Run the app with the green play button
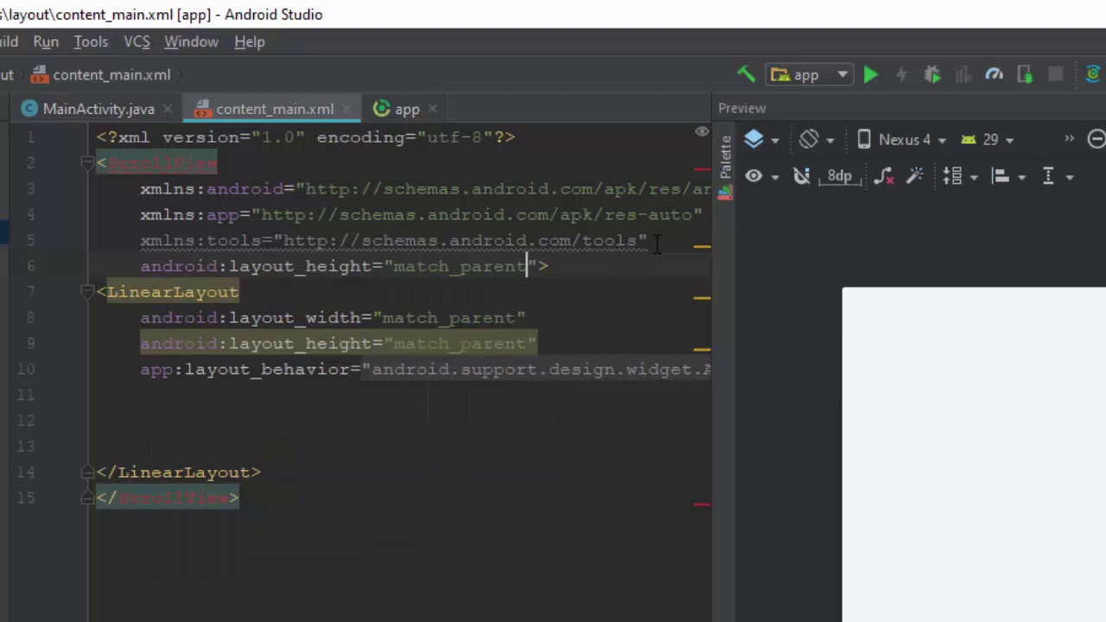The image size is (1106, 622). tap(871, 75)
